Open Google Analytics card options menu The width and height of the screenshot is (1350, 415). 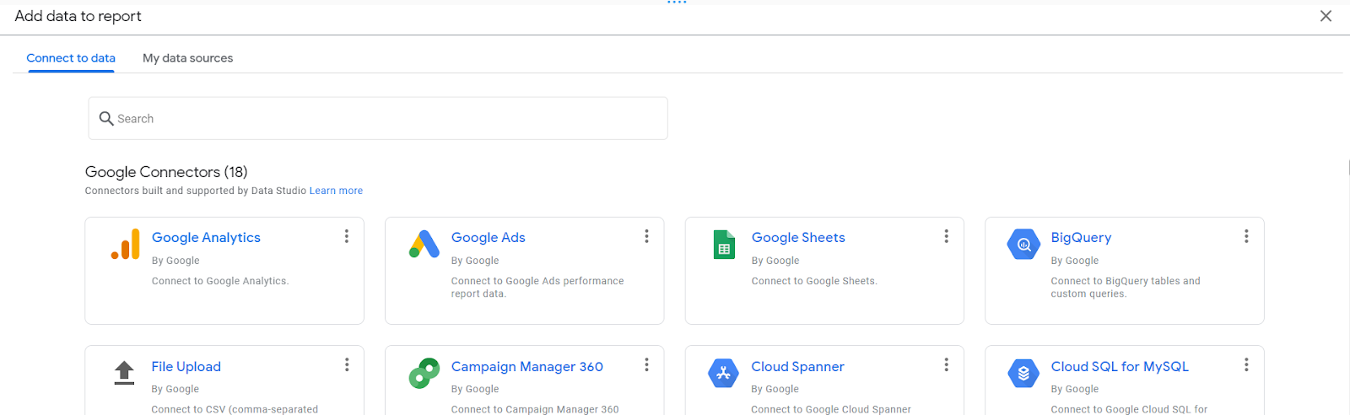pyautogui.click(x=347, y=236)
